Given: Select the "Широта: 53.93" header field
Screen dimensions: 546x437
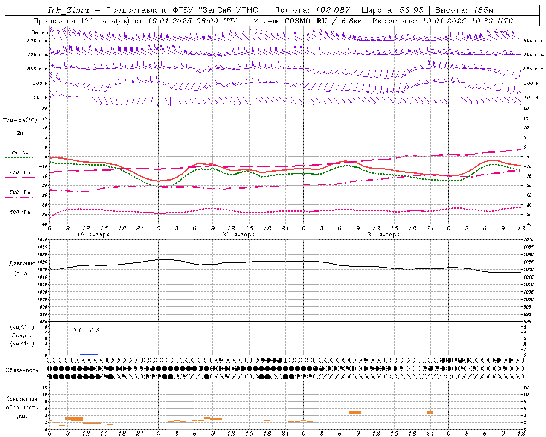Looking at the screenshot, I should tap(393, 10).
